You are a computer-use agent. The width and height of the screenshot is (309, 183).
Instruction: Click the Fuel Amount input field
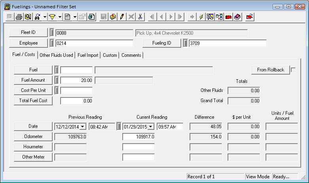(76, 80)
